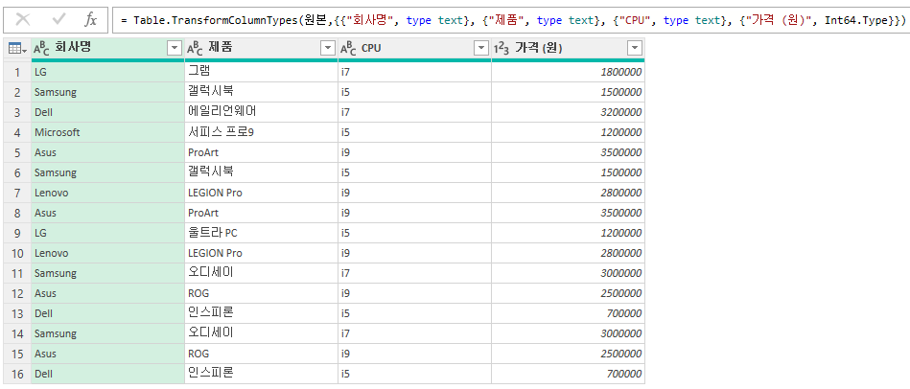
Task: Click the Dell cell in row 3
Action: click(x=108, y=112)
